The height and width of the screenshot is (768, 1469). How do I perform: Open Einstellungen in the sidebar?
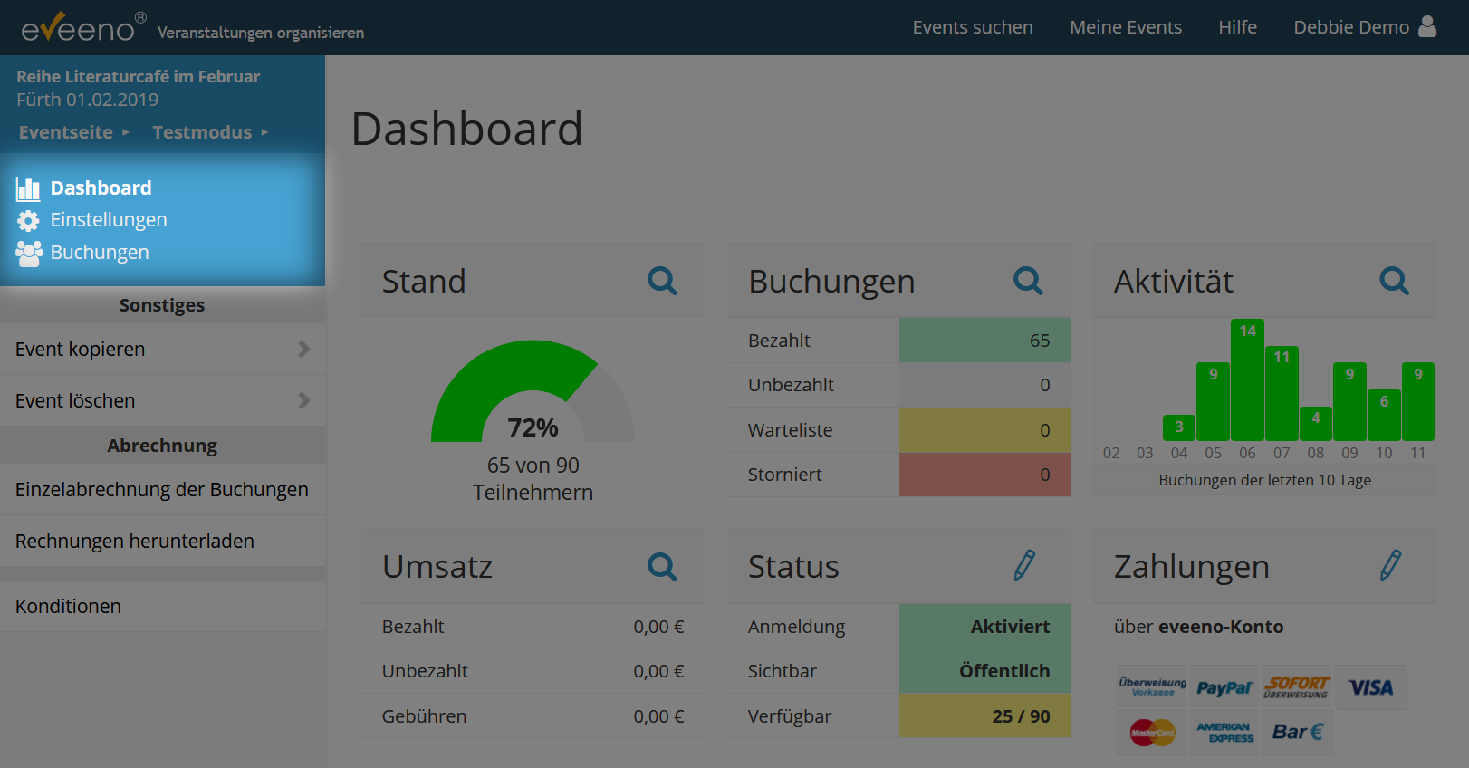click(108, 220)
